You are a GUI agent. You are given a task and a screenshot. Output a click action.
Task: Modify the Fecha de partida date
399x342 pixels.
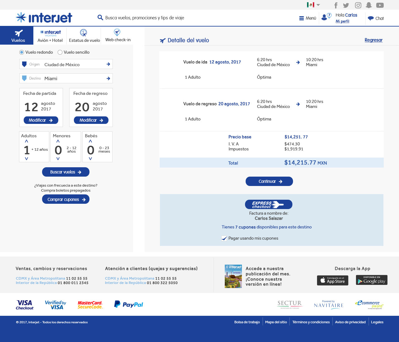tap(41, 120)
